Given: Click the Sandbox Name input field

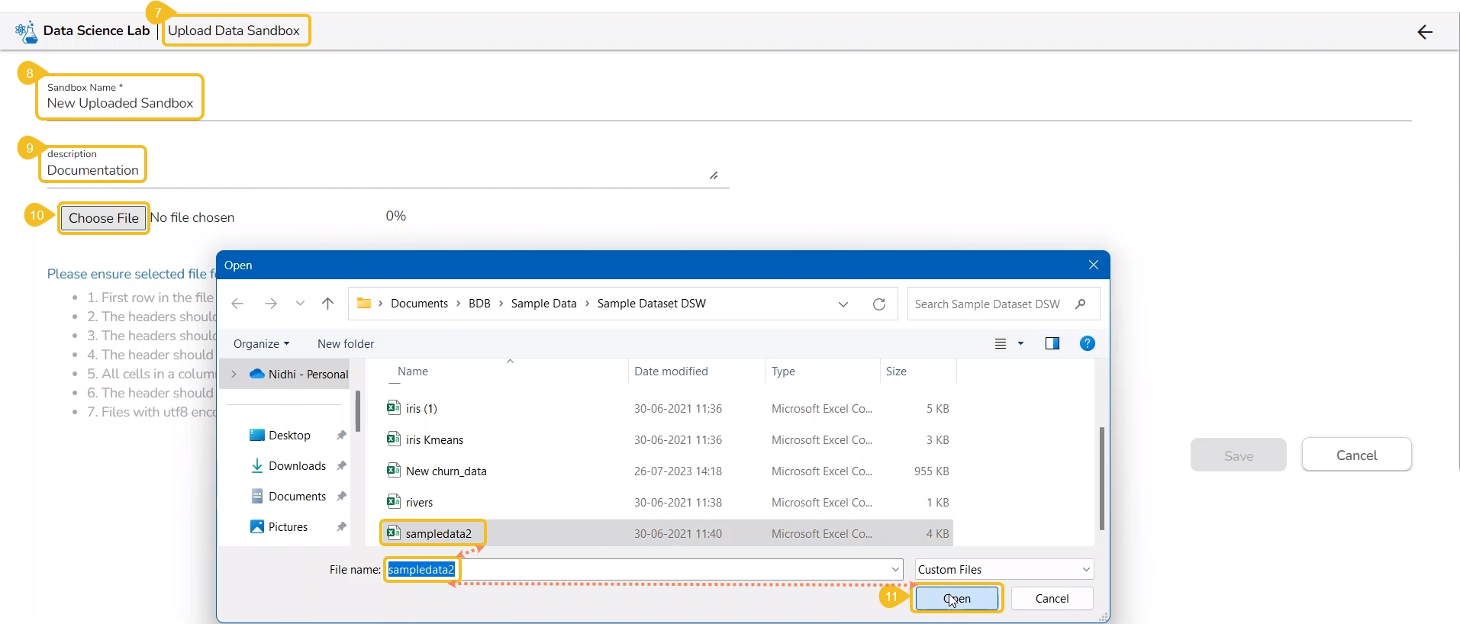Looking at the screenshot, I should pyautogui.click(x=120, y=104).
